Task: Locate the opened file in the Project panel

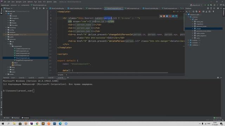Action: point(34,8)
